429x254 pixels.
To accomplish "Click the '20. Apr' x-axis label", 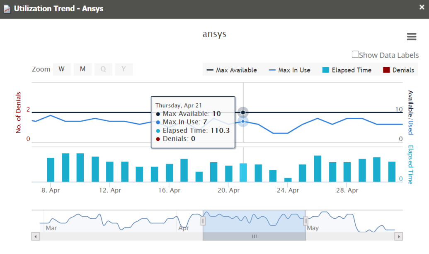I will point(228,190).
